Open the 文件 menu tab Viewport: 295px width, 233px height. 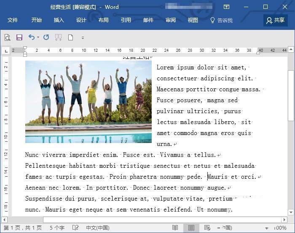pyautogui.click(x=13, y=20)
